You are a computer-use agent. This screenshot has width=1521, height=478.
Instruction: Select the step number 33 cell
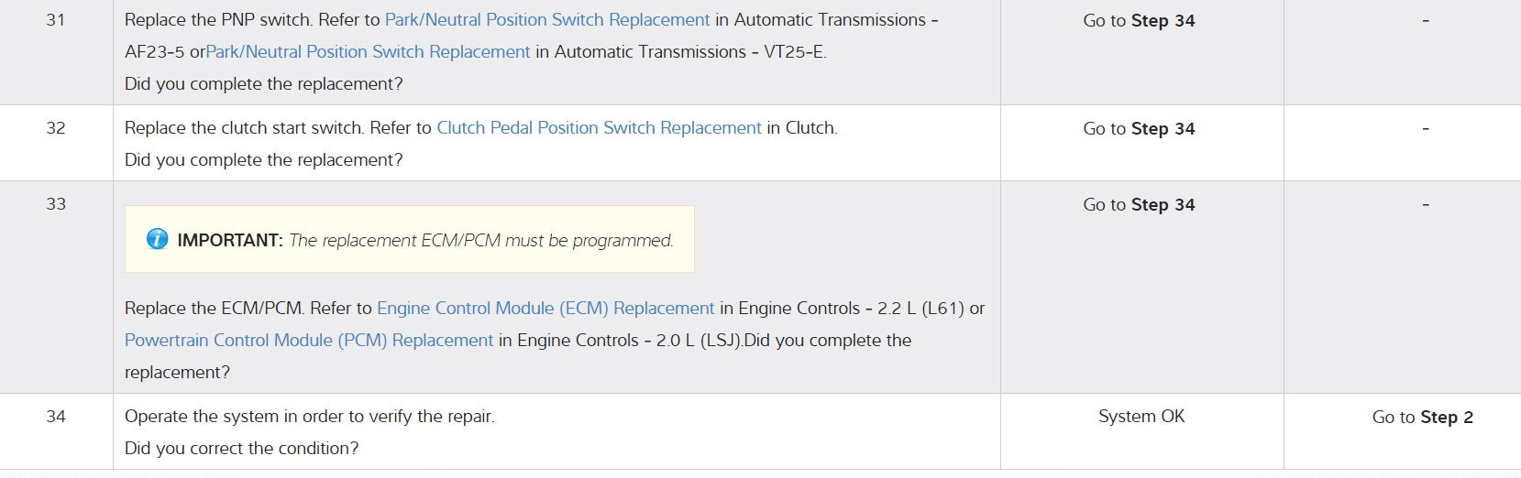tap(56, 204)
